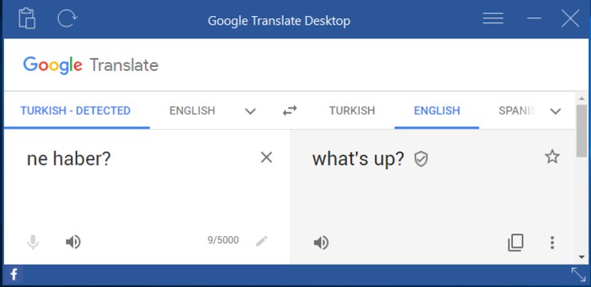This screenshot has width=591, height=287.
Task: Swap source and target languages
Action: pos(289,111)
